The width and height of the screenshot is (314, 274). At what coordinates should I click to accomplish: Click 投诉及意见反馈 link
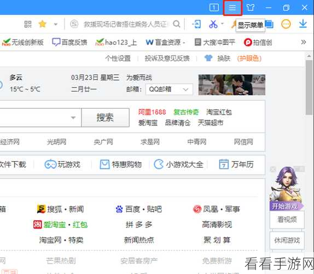pyautogui.click(x=167, y=59)
